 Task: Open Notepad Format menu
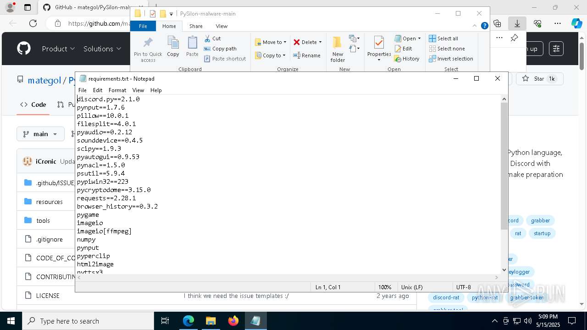pos(117,90)
